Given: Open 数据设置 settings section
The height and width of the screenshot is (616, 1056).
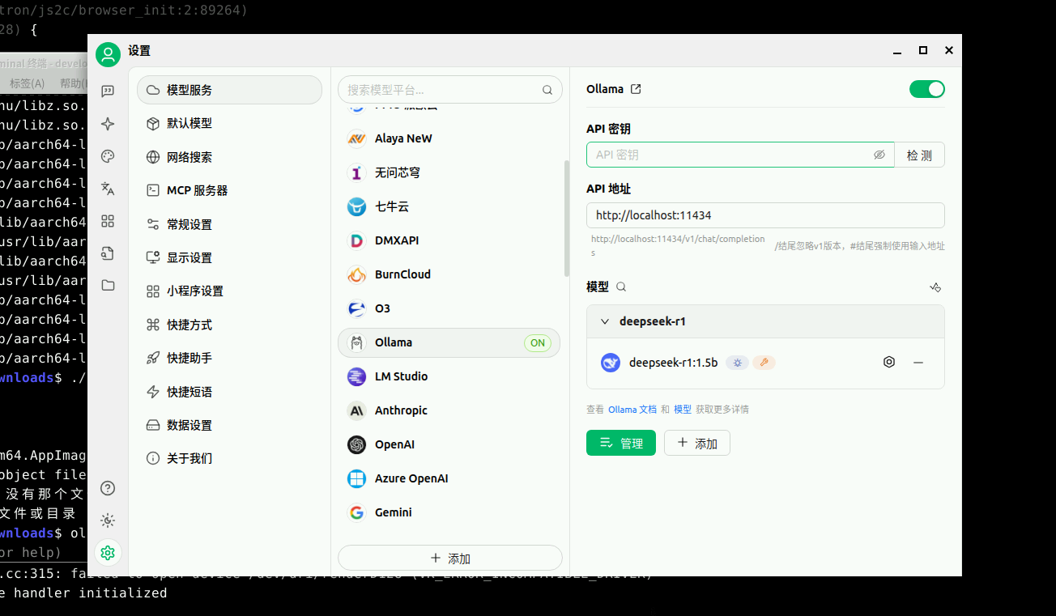Looking at the screenshot, I should click(230, 425).
